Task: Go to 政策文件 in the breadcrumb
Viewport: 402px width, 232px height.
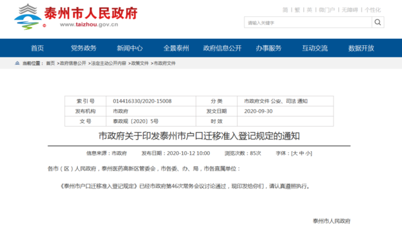Action: pyautogui.click(x=140, y=63)
